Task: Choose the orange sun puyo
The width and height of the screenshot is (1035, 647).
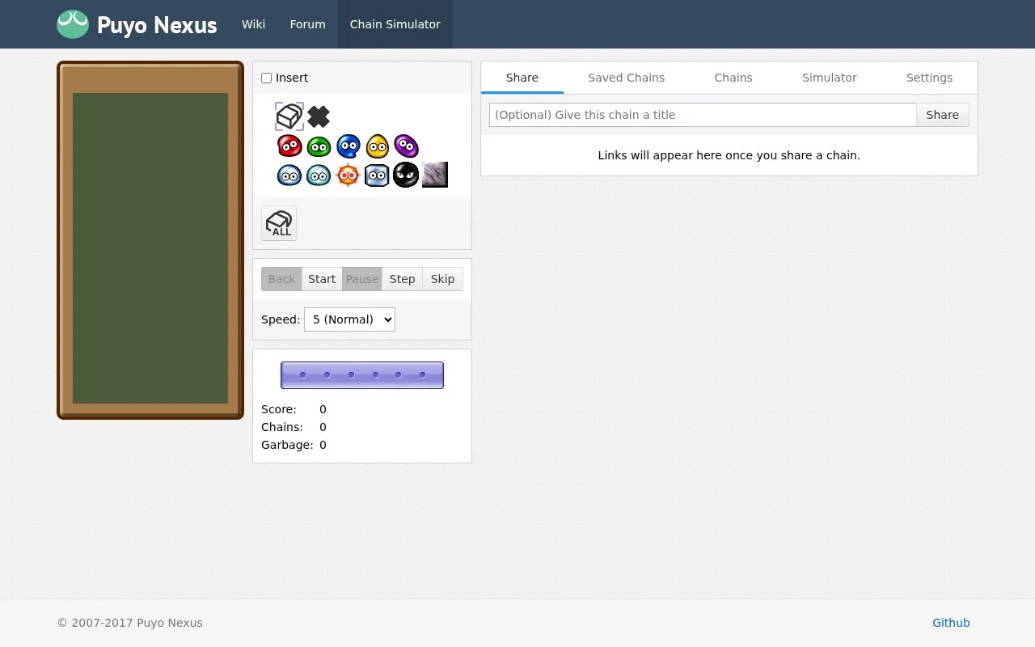Action: coord(348,175)
